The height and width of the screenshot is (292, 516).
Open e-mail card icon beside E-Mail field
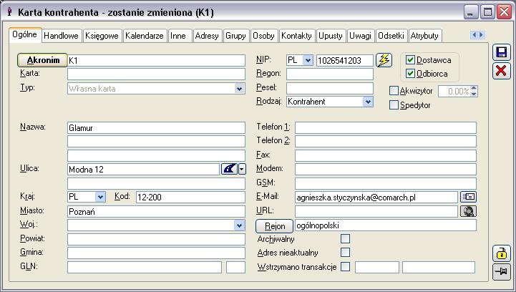[x=468, y=197]
